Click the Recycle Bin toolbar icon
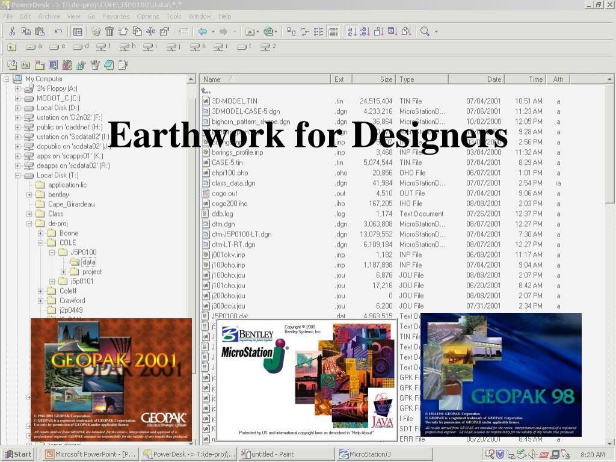The image size is (616, 462). (96, 31)
